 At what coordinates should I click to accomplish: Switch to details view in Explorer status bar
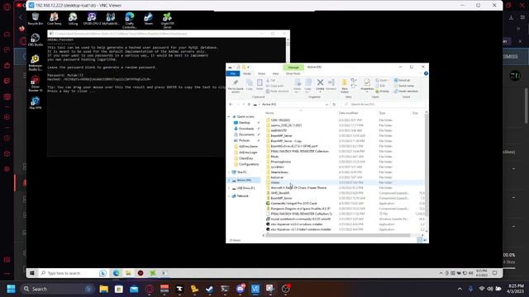419,240
